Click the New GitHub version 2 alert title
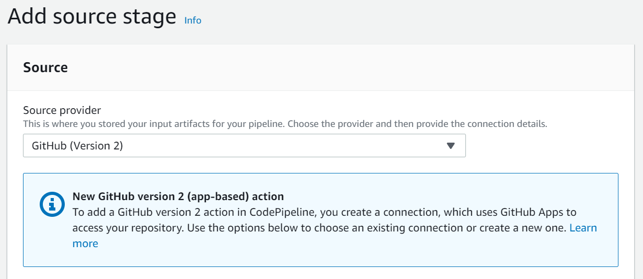 pyautogui.click(x=178, y=196)
